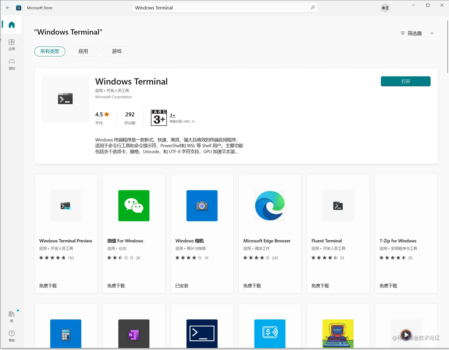Click the Microsoft Edge Browser title text
This screenshot has height=350, width=449.
coord(267,241)
